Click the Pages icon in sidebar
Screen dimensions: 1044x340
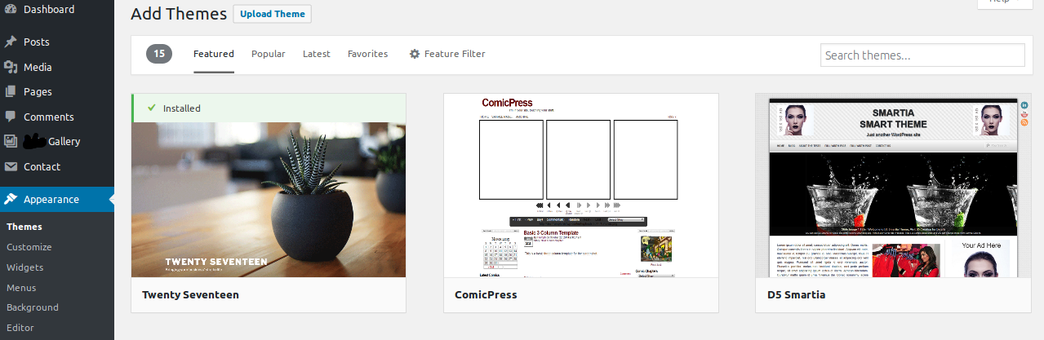[11, 92]
